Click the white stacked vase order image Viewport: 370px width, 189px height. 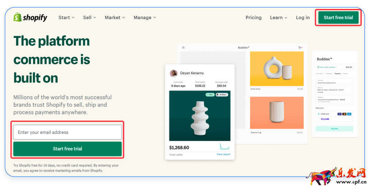point(200,116)
